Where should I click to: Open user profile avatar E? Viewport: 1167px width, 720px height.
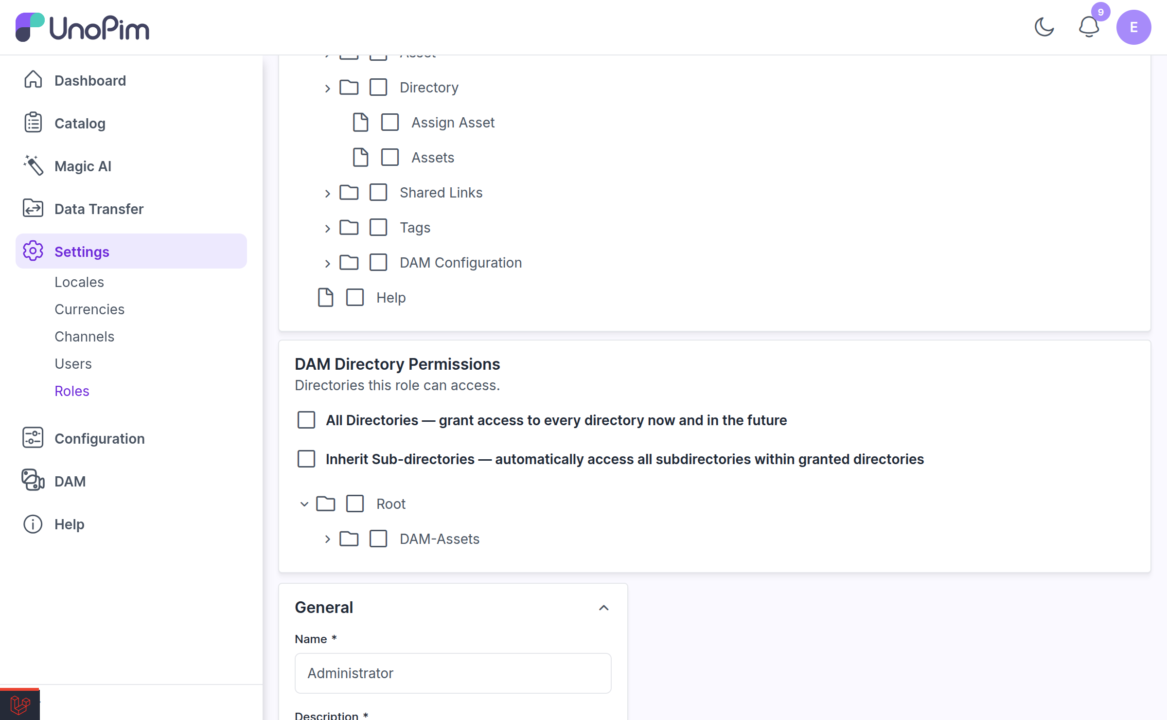[1133, 27]
